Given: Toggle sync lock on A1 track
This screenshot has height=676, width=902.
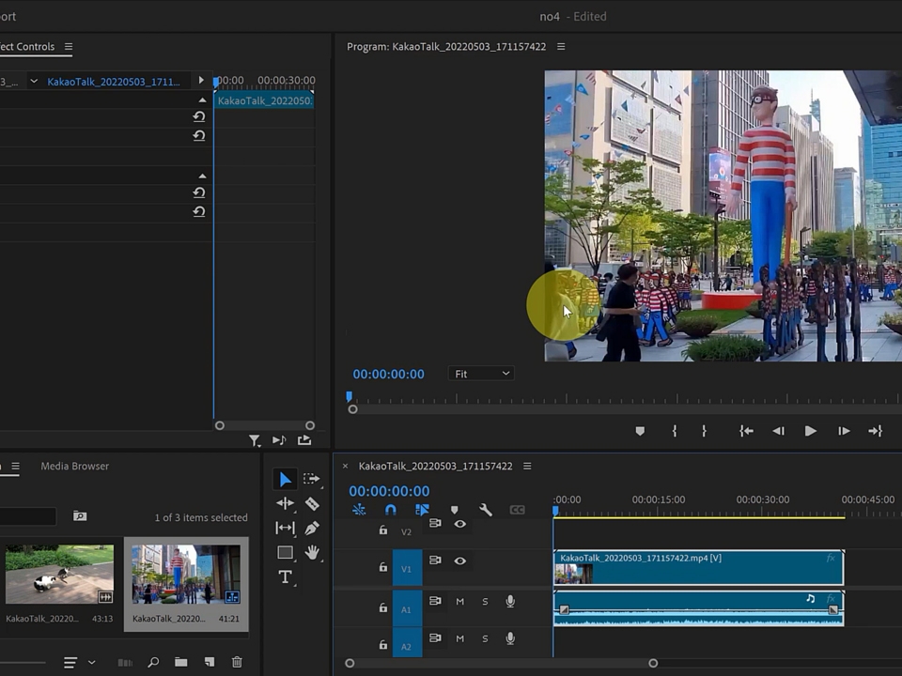Looking at the screenshot, I should pos(435,601).
